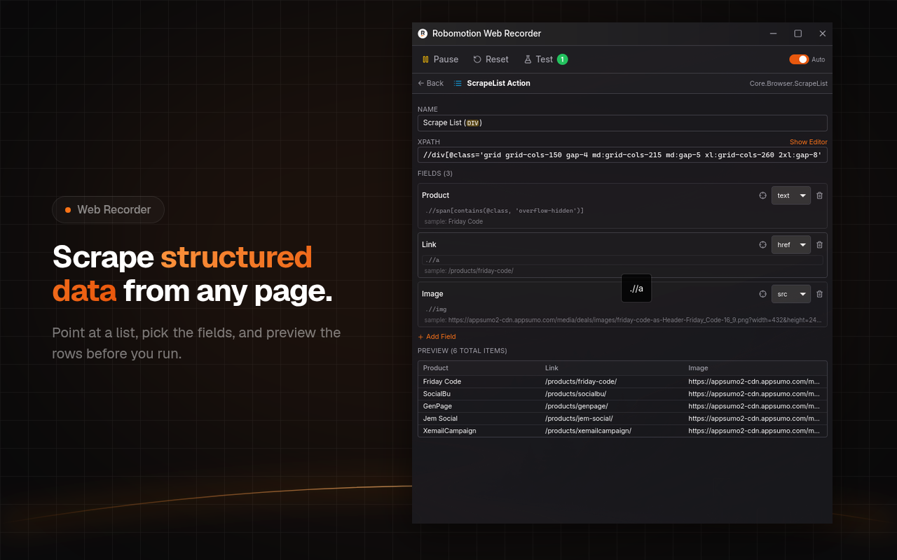Click the /products/jem-social/ link cell
Image resolution: width=897 pixels, height=560 pixels.
click(x=579, y=419)
